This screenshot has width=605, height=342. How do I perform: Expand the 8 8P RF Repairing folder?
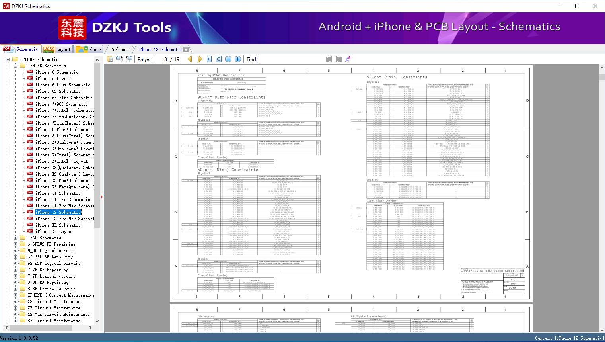tap(15, 282)
